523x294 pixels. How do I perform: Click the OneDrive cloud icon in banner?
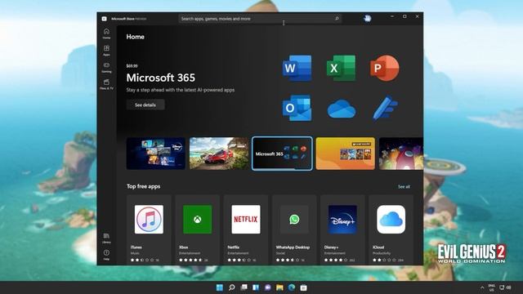pyautogui.click(x=342, y=109)
